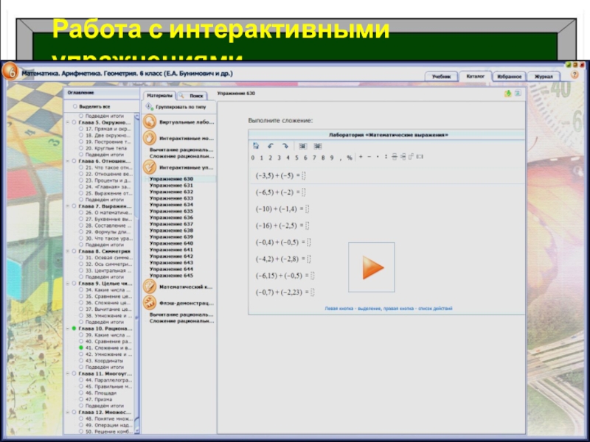Open Упражнение 640 in the list
Viewport: 590px width, 442px height.
click(x=171, y=243)
